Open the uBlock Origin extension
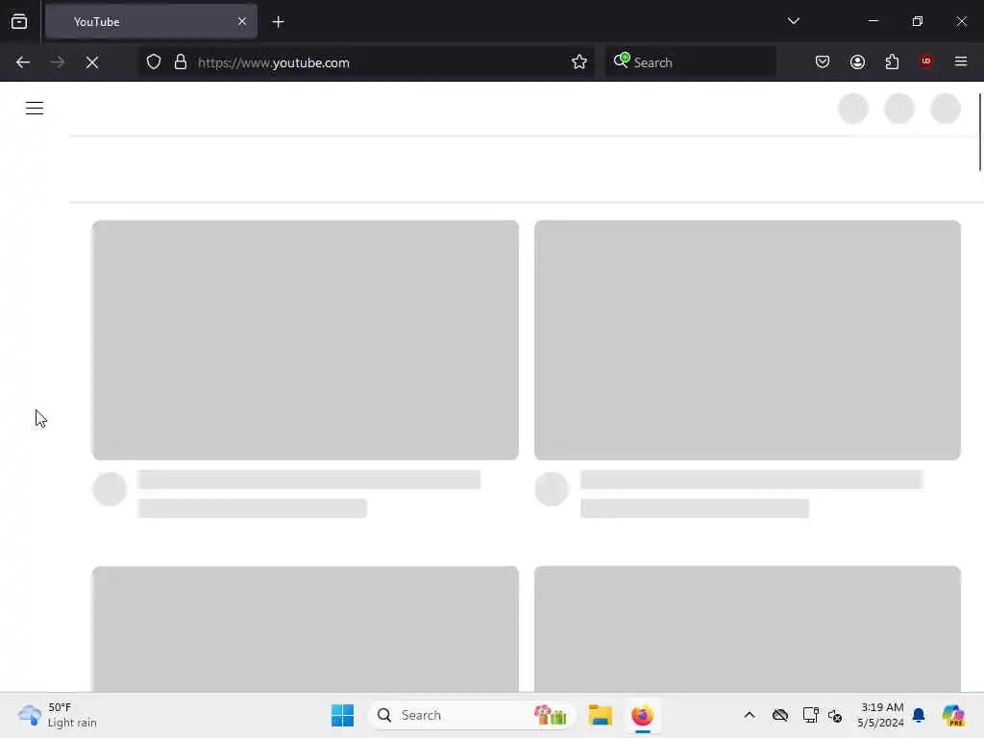This screenshot has width=984, height=738. point(925,61)
